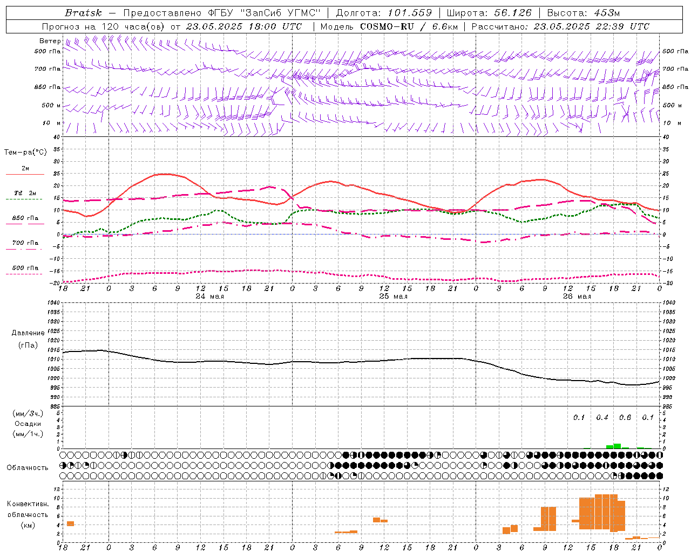Click the (мм/3ч.) precipitation unit label
This screenshot has height=552, width=691.
[28, 413]
